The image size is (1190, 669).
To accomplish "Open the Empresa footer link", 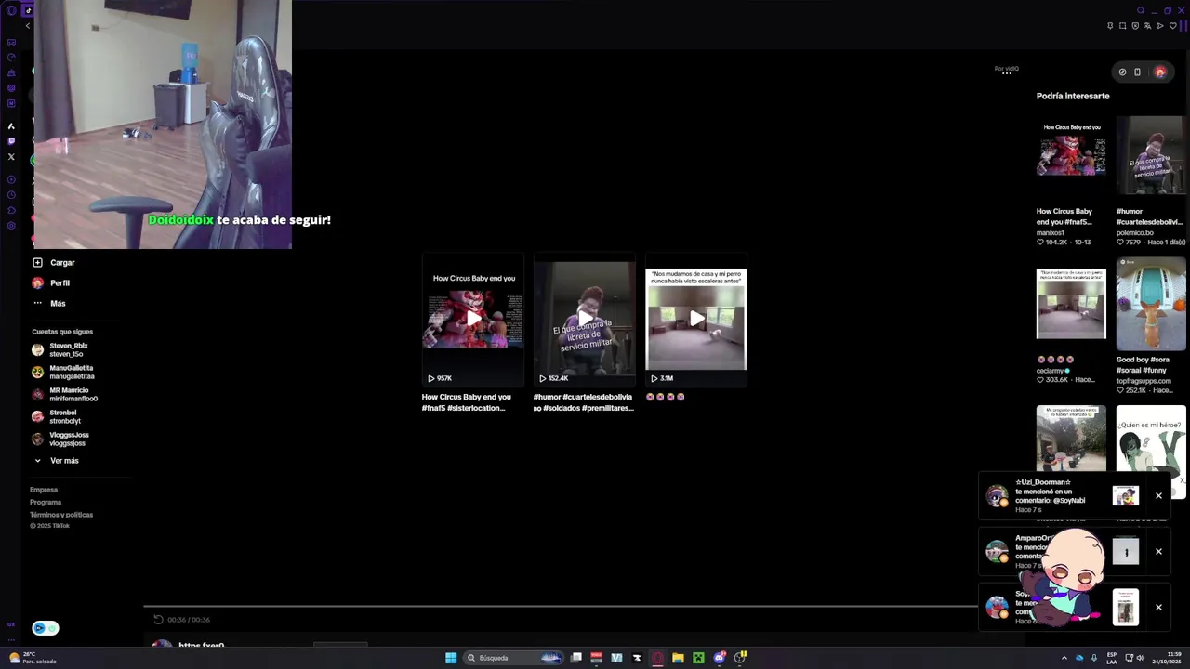I will (44, 490).
